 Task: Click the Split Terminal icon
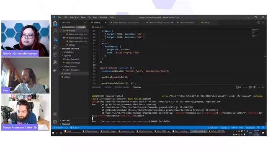(250, 87)
